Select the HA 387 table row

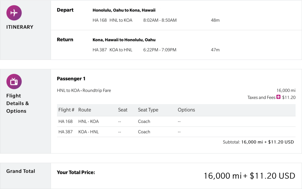[176, 132]
